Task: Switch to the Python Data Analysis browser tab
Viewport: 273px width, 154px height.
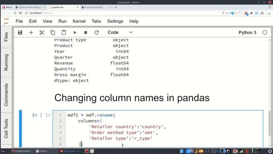Action: tap(29, 7)
